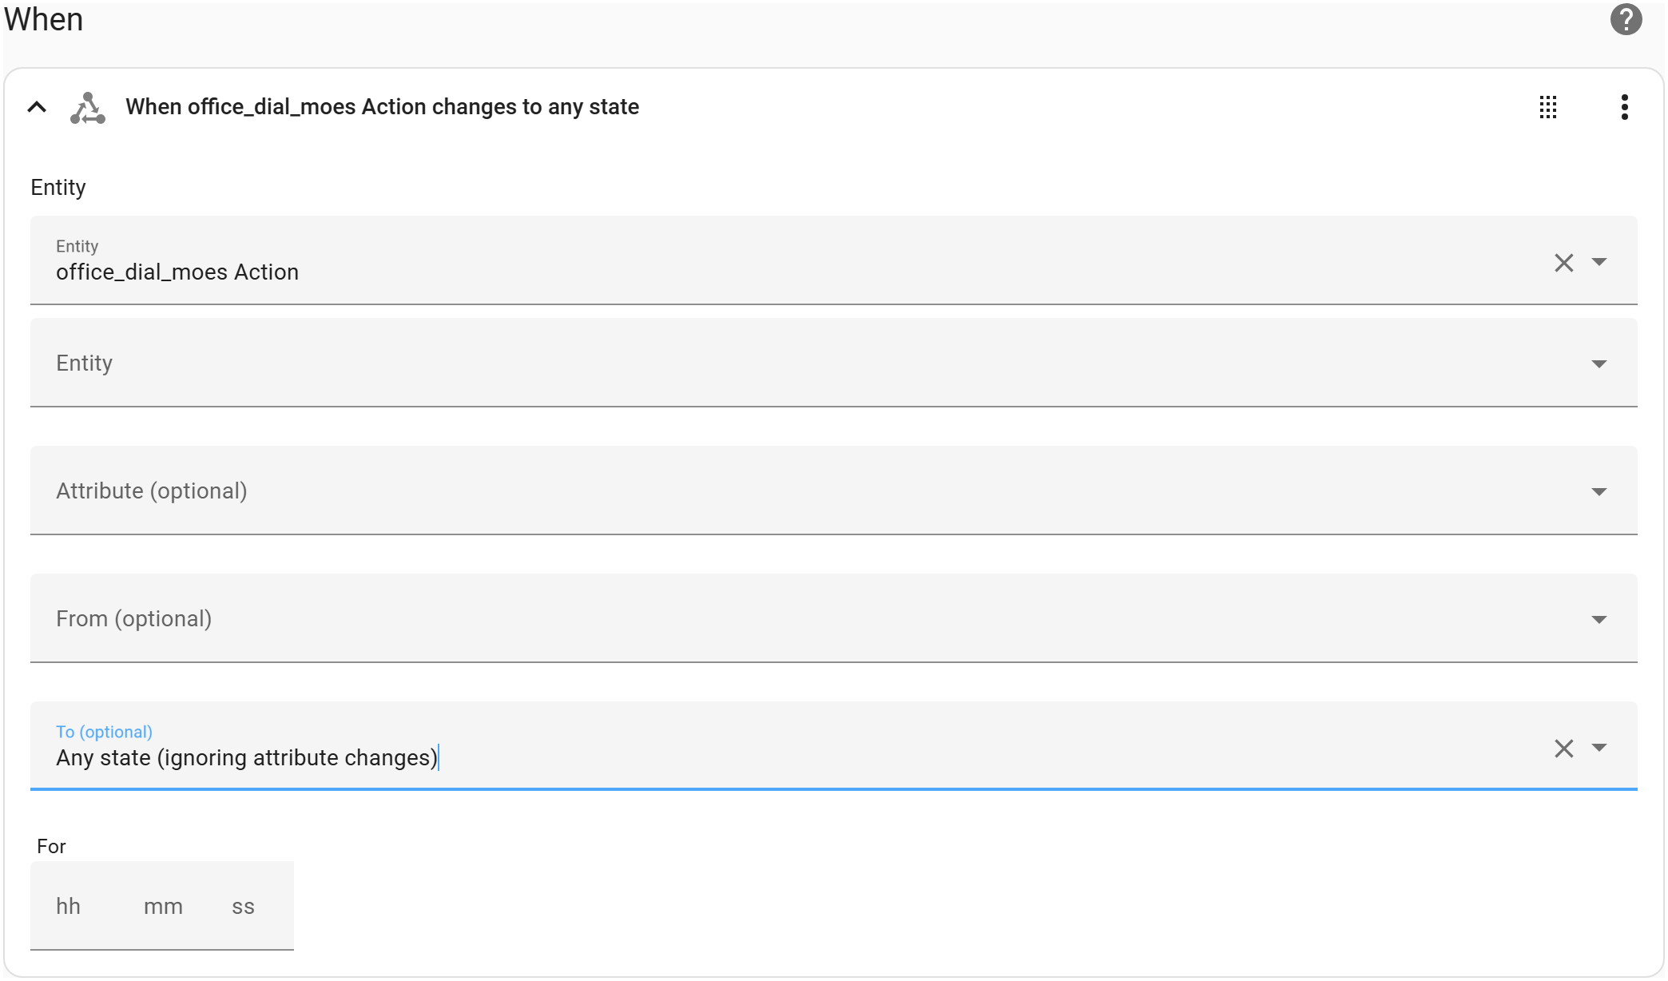Expand the office_dial_moes Action entity dropdown
This screenshot has width=1668, height=981.
[1599, 262]
